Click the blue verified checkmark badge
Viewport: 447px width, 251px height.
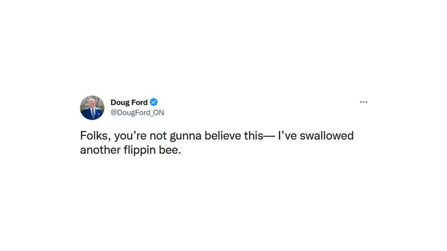153,102
